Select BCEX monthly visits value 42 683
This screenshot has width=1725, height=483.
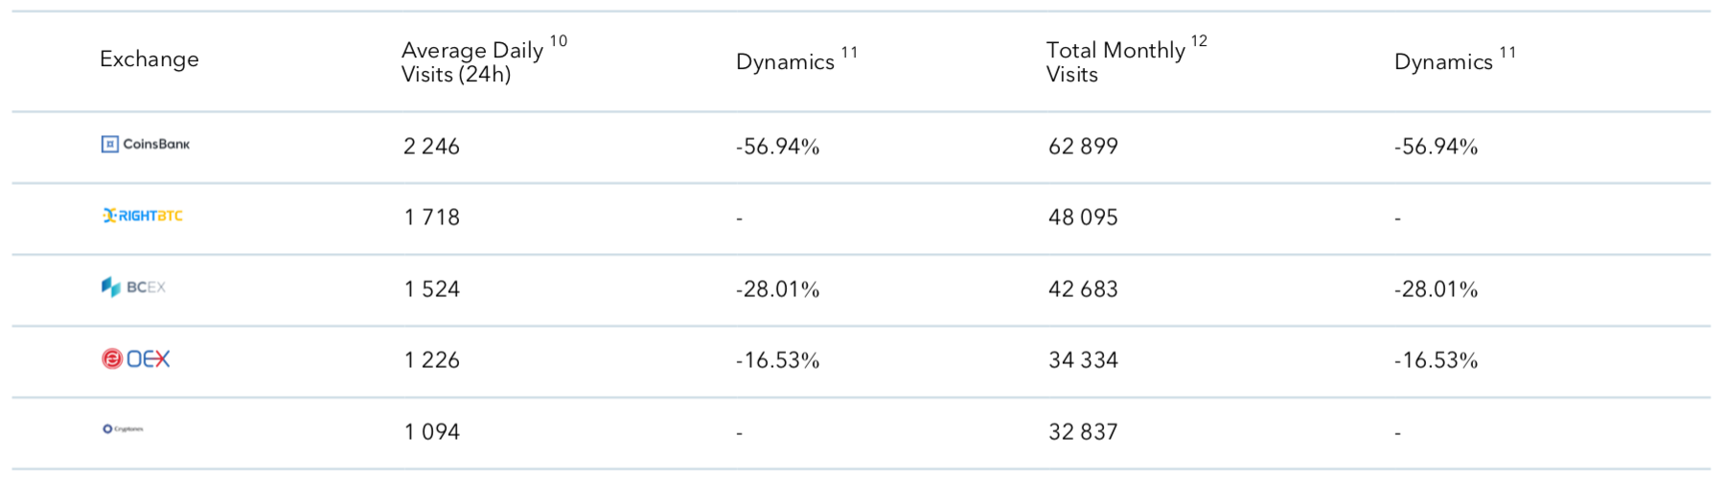1083,289
